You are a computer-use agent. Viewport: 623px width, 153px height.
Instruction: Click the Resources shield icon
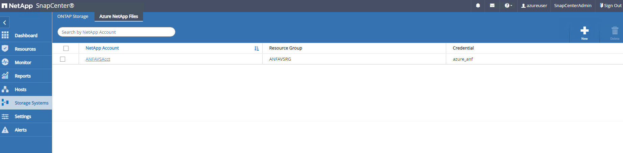(x=5, y=49)
